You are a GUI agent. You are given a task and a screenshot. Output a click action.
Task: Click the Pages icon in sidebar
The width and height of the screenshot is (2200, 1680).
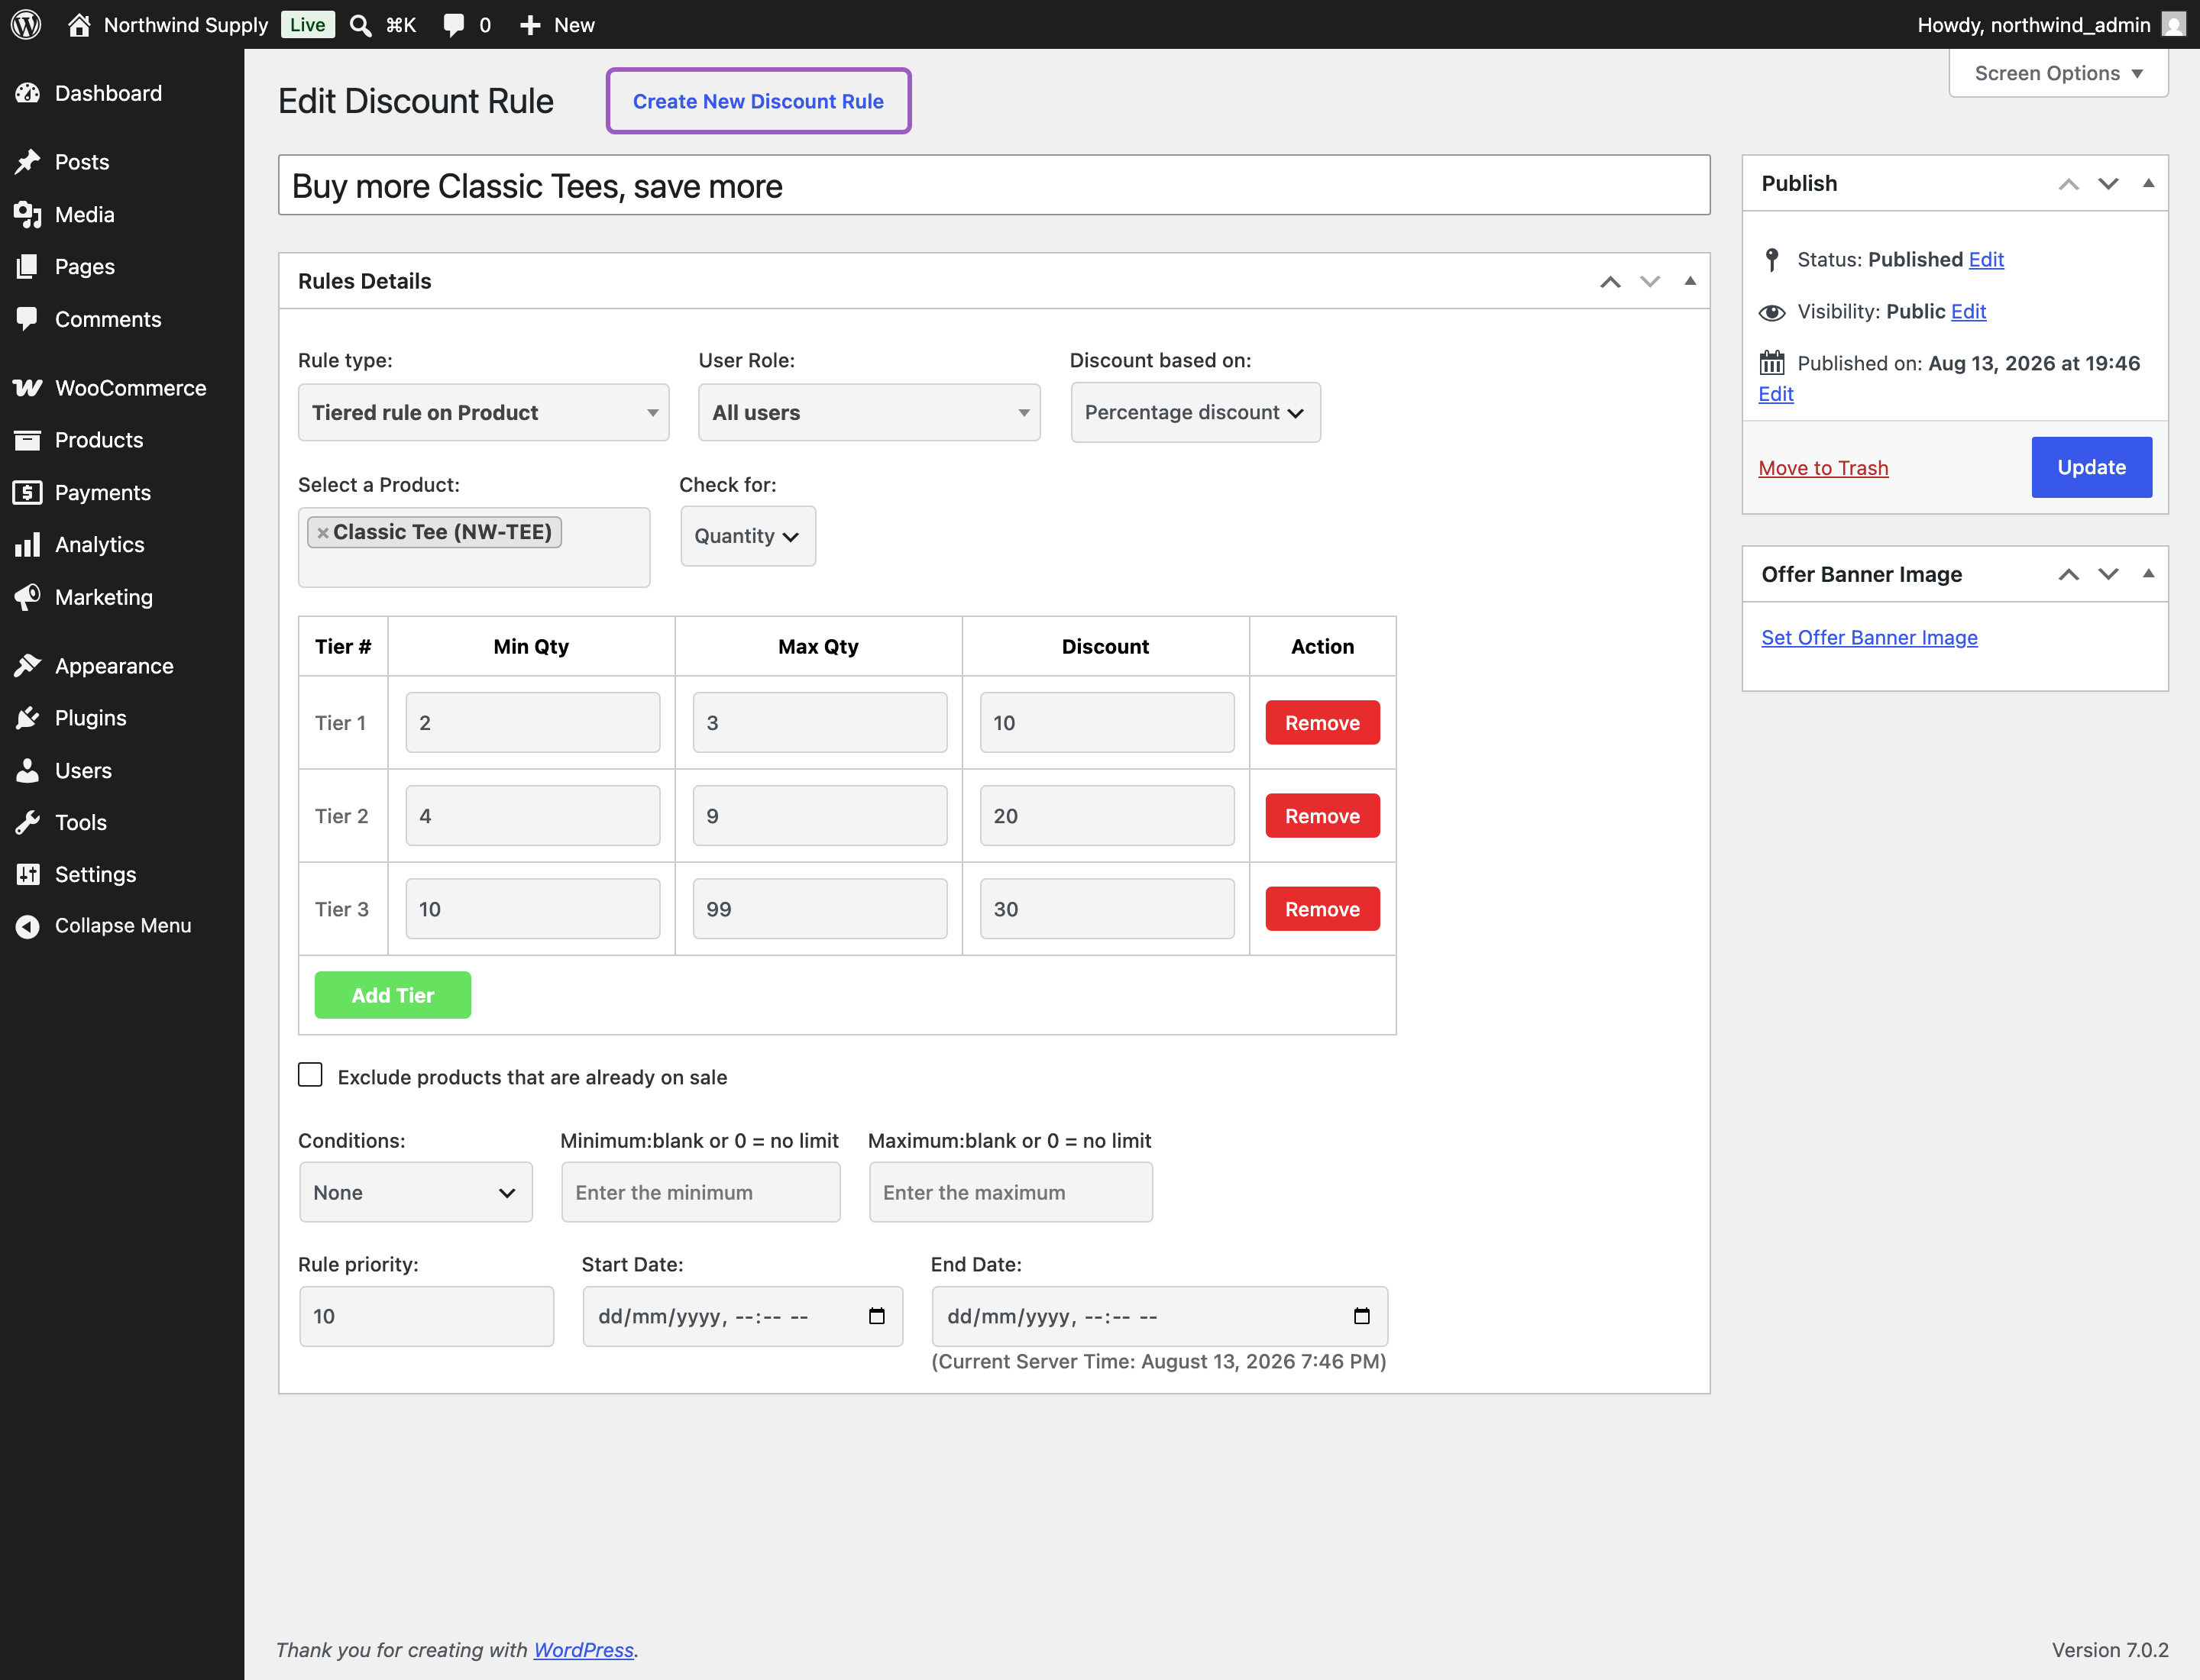coord(28,266)
